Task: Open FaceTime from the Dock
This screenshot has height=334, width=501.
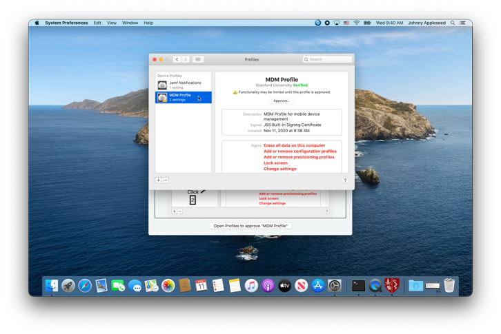Action: coord(118,286)
